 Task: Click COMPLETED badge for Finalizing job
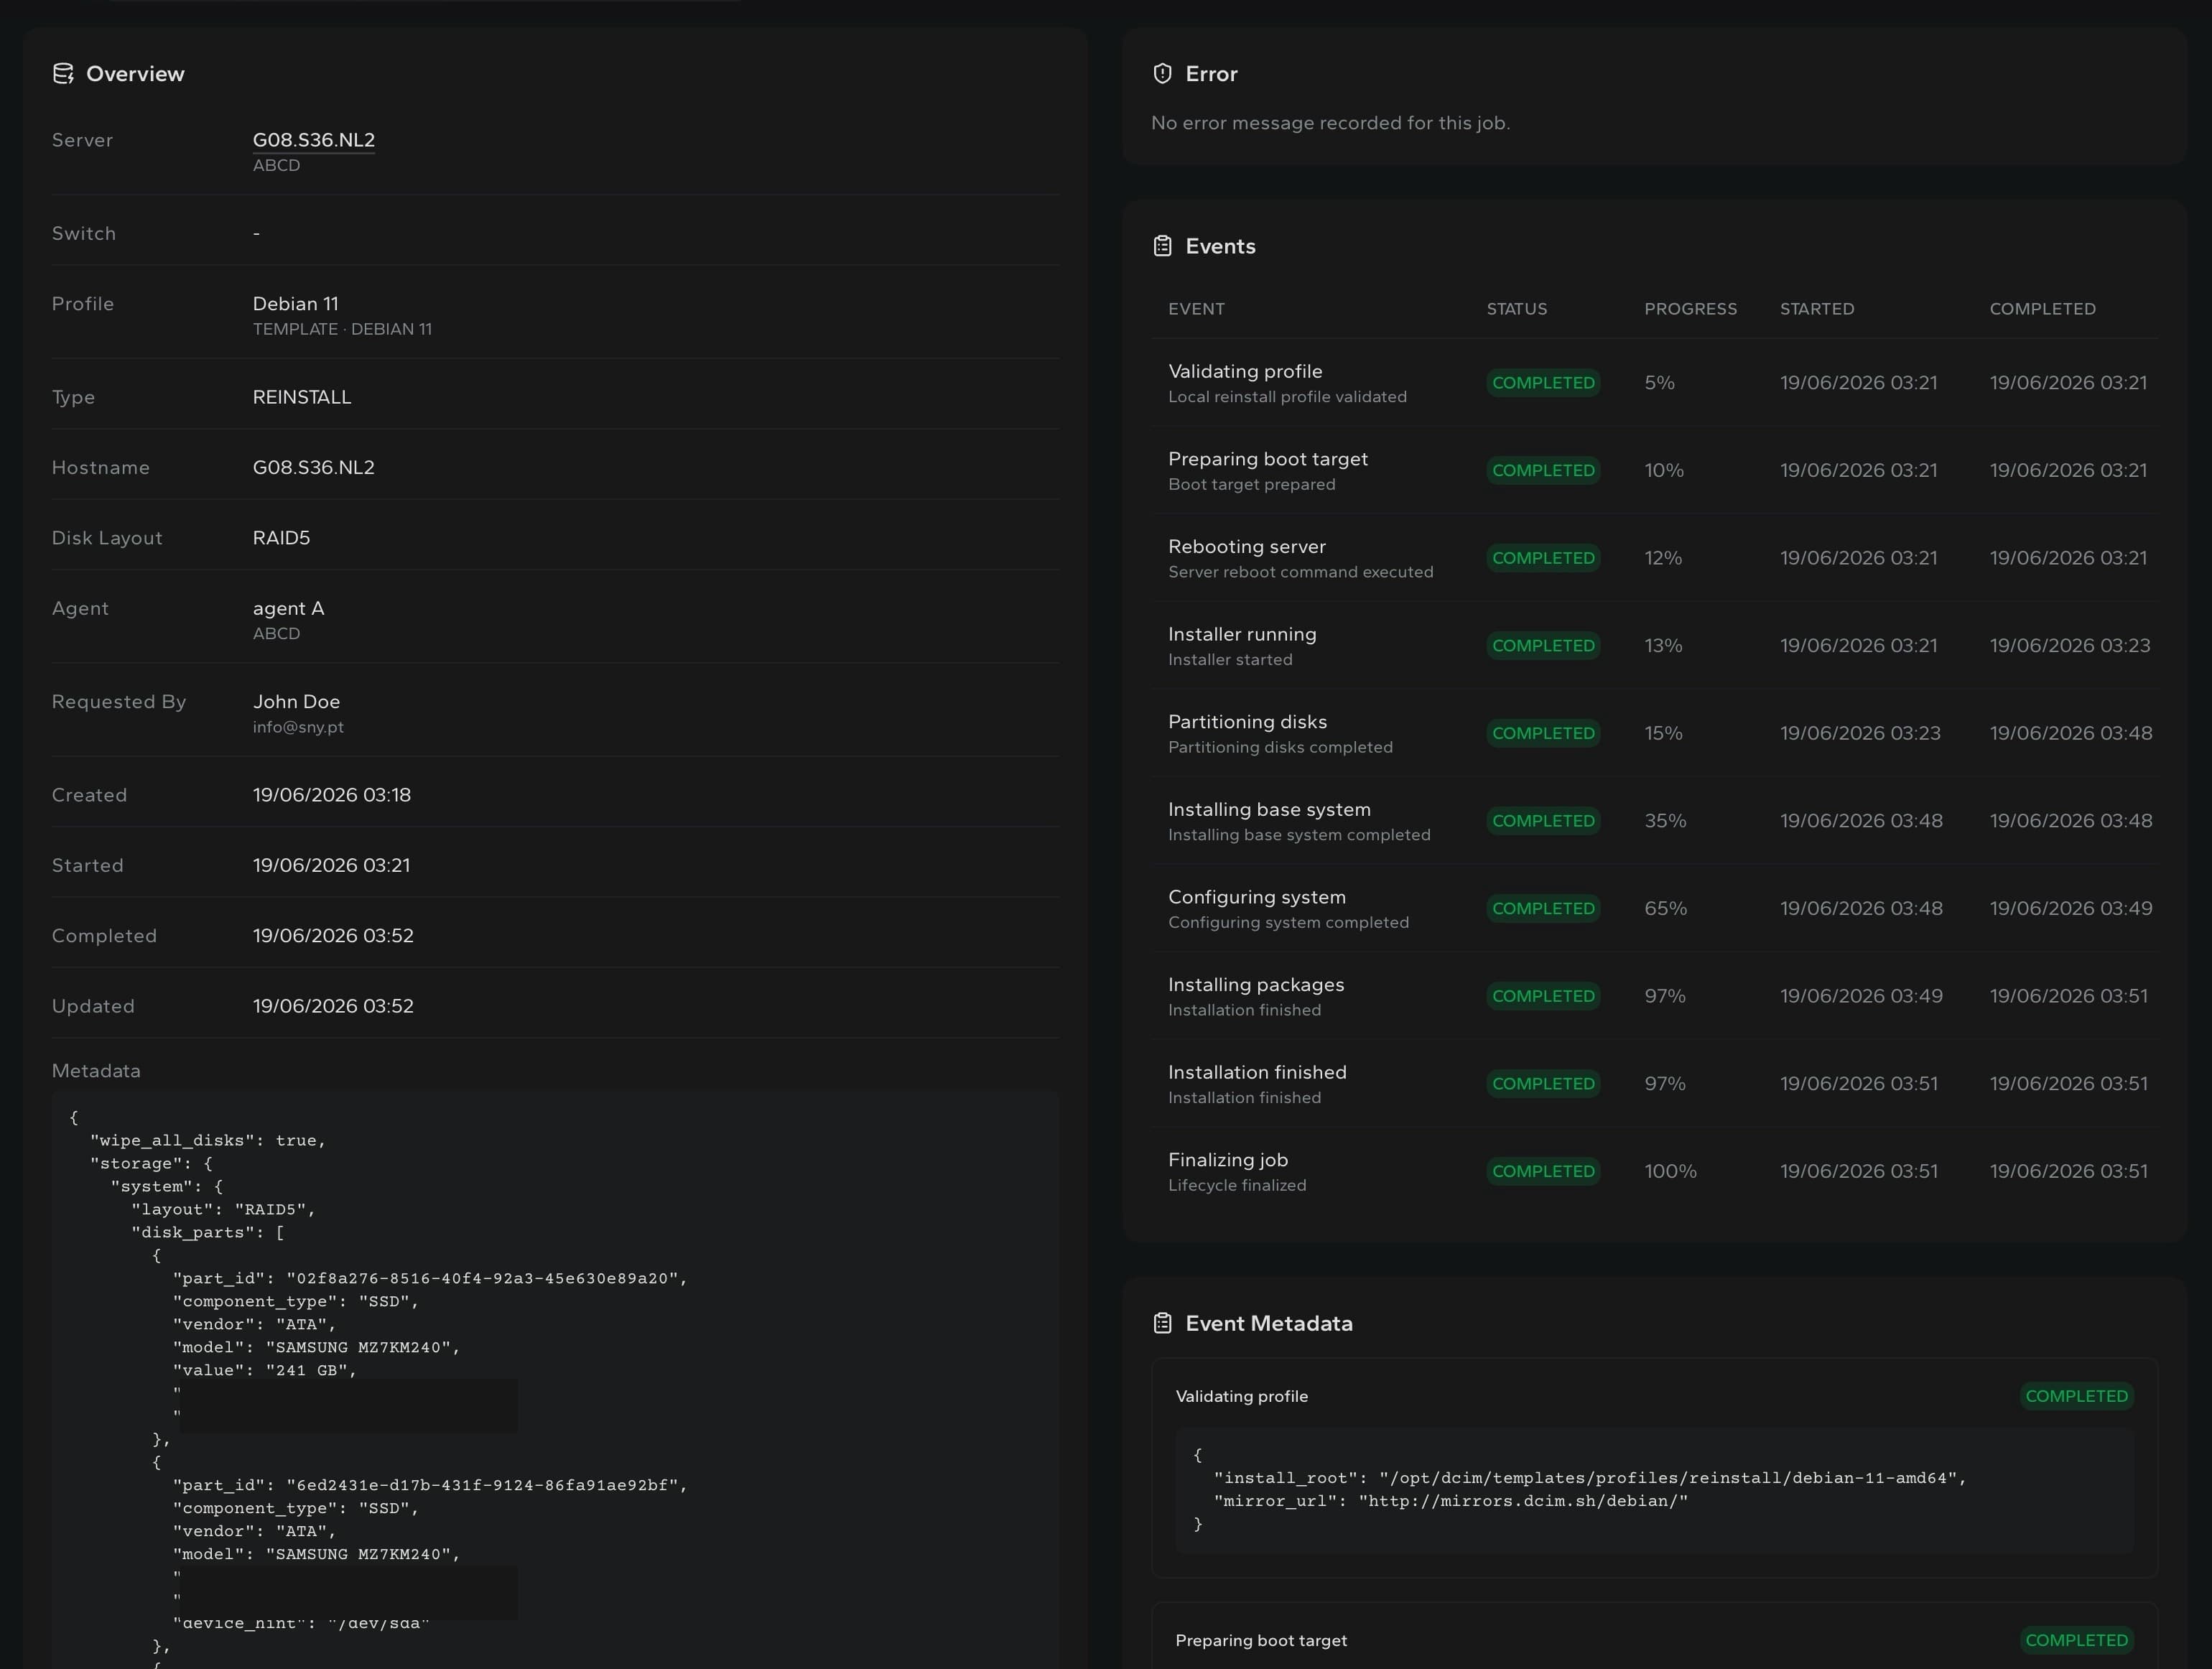click(x=1543, y=1171)
